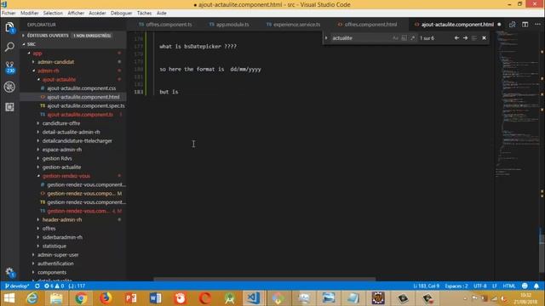Open the Fichier menu
This screenshot has height=306, width=545.
(9, 13)
